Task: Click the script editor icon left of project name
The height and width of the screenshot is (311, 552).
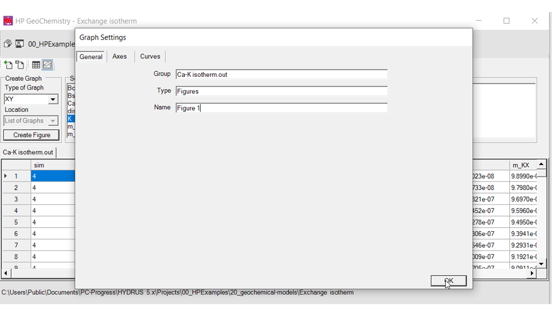Action: pos(8,44)
